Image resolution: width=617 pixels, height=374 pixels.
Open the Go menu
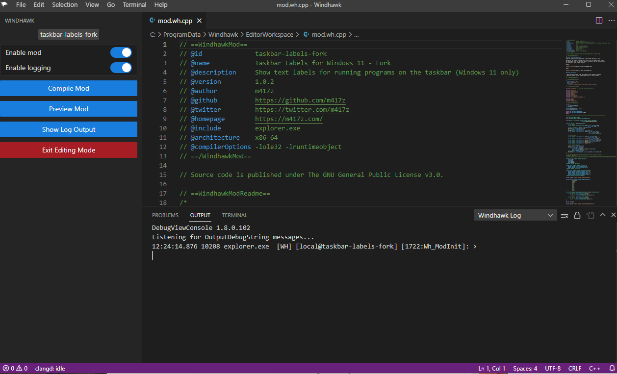[111, 4]
